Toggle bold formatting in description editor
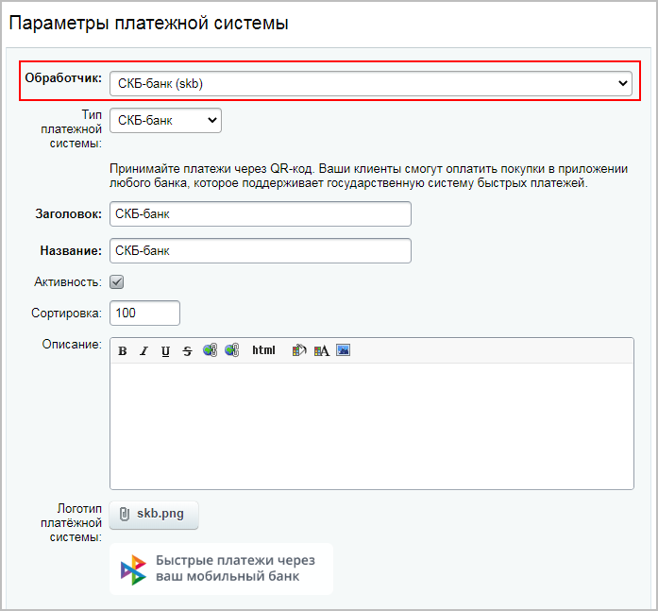 click(x=123, y=350)
